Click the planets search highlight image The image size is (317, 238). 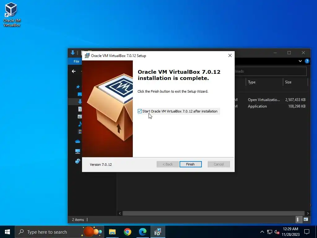[x=92, y=232]
